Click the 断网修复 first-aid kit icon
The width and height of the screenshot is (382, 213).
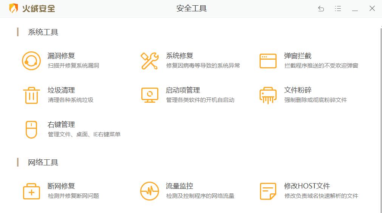tap(31, 191)
